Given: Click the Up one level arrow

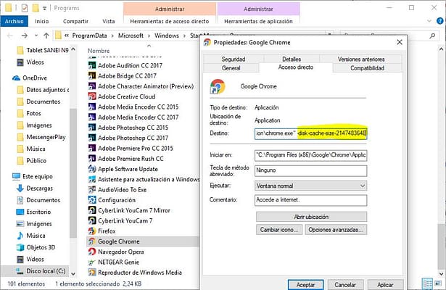Looking at the screenshot, I should click(x=46, y=36).
